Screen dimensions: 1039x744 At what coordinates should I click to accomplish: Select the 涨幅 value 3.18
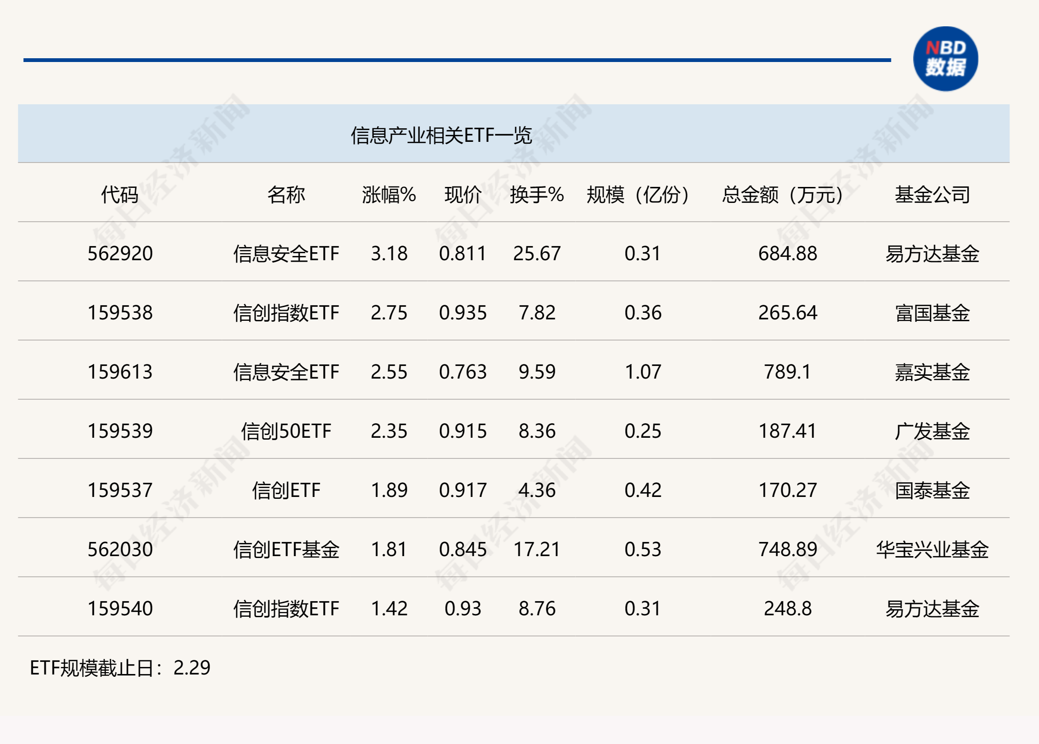tap(389, 254)
